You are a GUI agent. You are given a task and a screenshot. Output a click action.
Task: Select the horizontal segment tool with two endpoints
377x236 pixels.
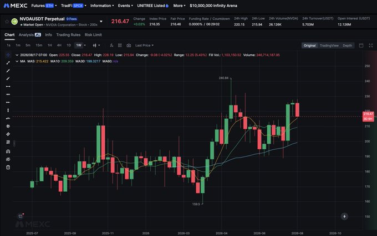point(8,86)
